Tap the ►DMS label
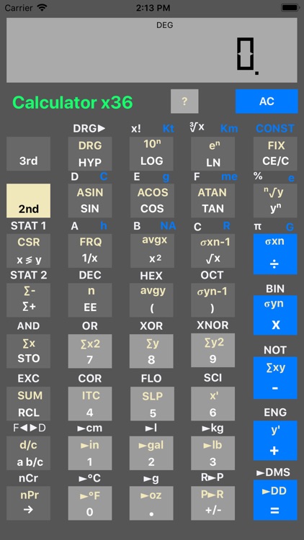This screenshot has width=304, height=540. point(273,472)
